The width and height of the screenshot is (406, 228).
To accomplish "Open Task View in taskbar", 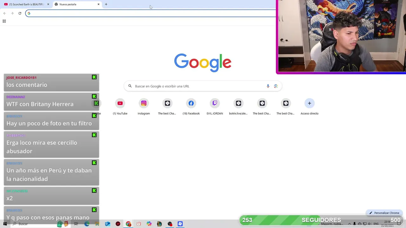I will pyautogui.click(x=76, y=224).
